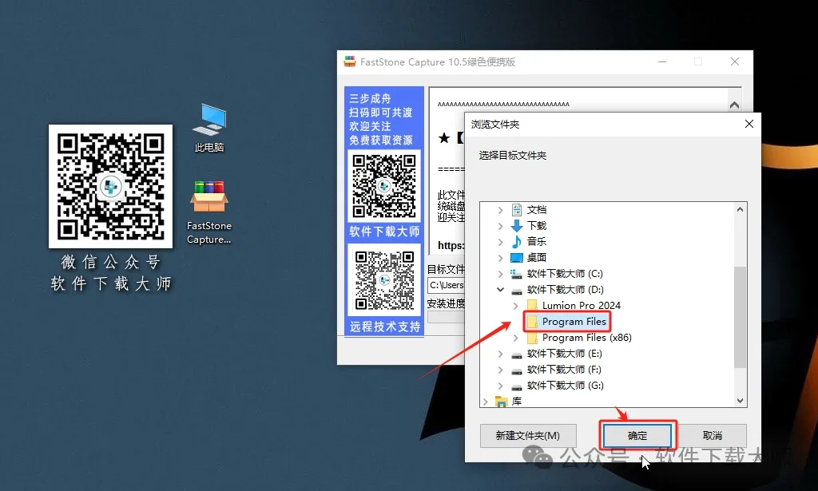Collapse the 软件下载大师 (D:) drive
Screen dimensions: 818x491
pyautogui.click(x=501, y=289)
